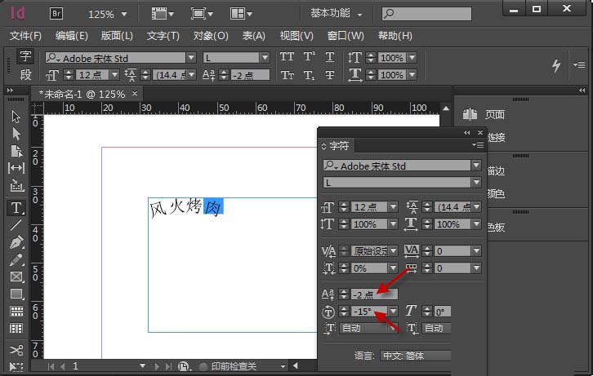Close the 未命名-1 document tab

tap(135, 93)
